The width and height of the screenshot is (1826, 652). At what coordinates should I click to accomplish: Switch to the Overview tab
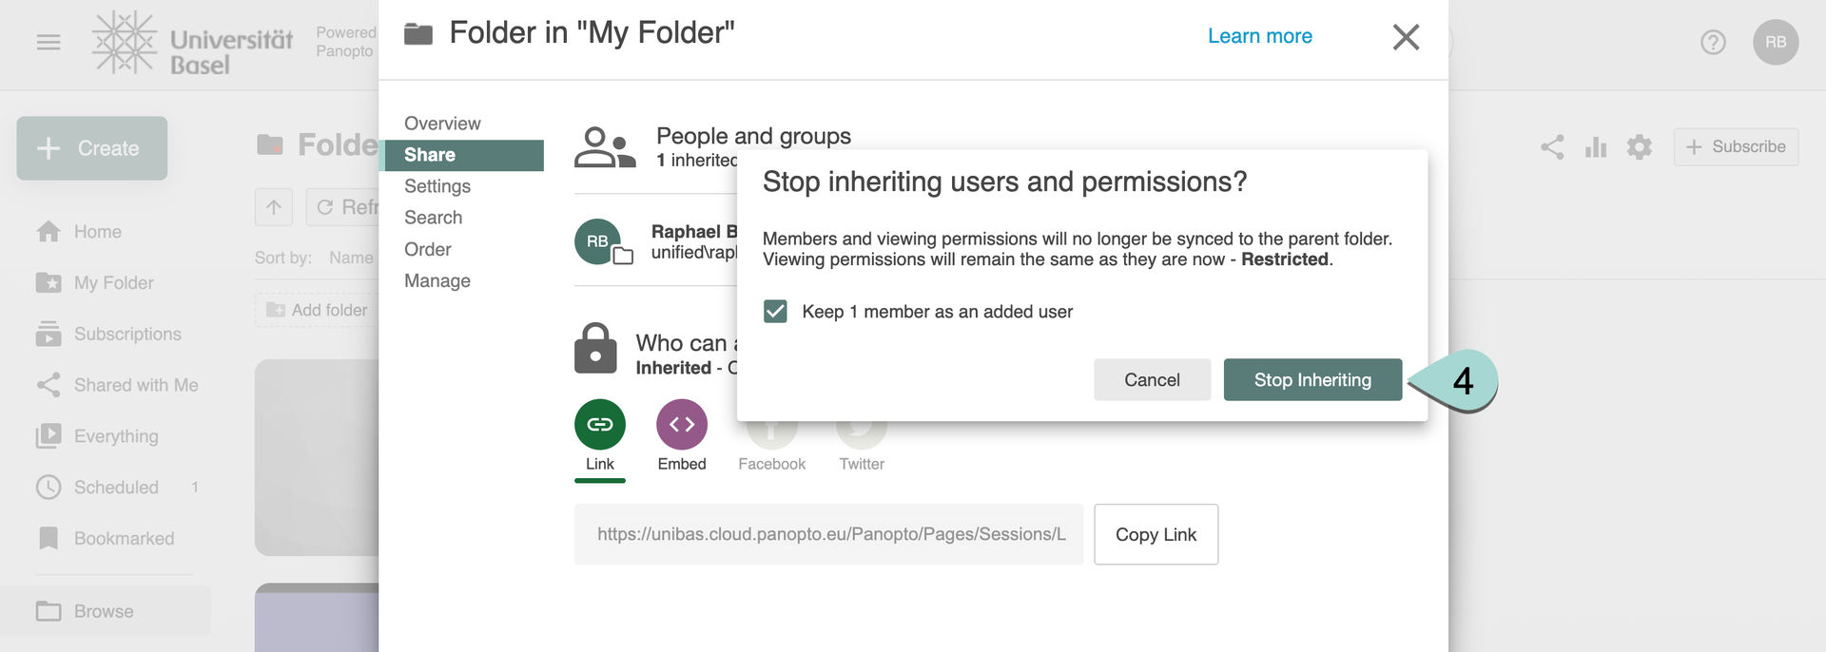[x=442, y=124]
